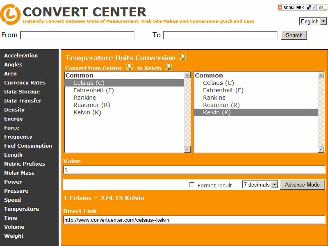The width and height of the screenshot is (328, 246).
Task: Click the from list scroll down arrow
Action: (x=187, y=149)
